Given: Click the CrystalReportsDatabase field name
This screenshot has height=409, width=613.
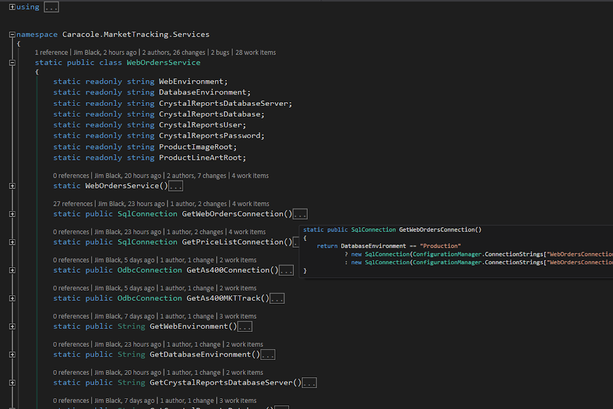Looking at the screenshot, I should coord(210,114).
